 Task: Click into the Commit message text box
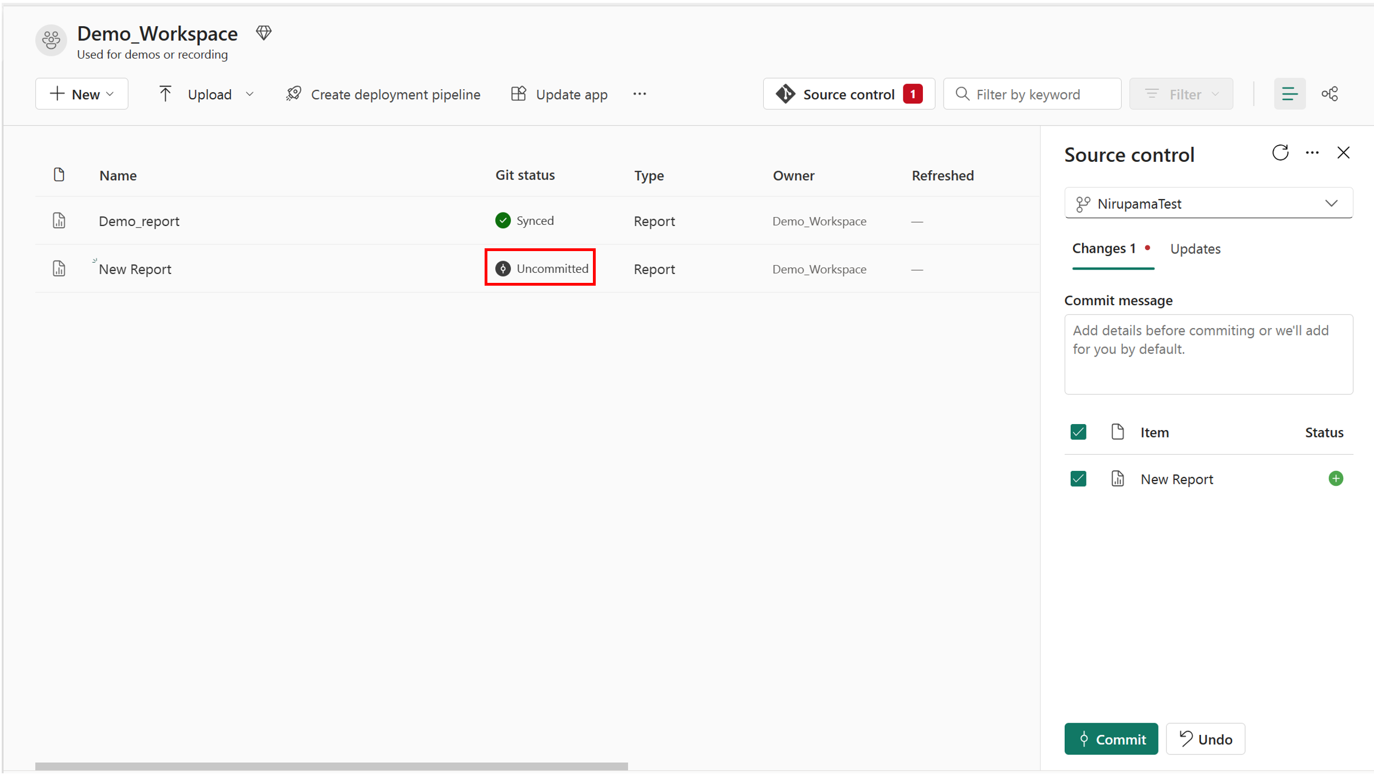tap(1208, 354)
